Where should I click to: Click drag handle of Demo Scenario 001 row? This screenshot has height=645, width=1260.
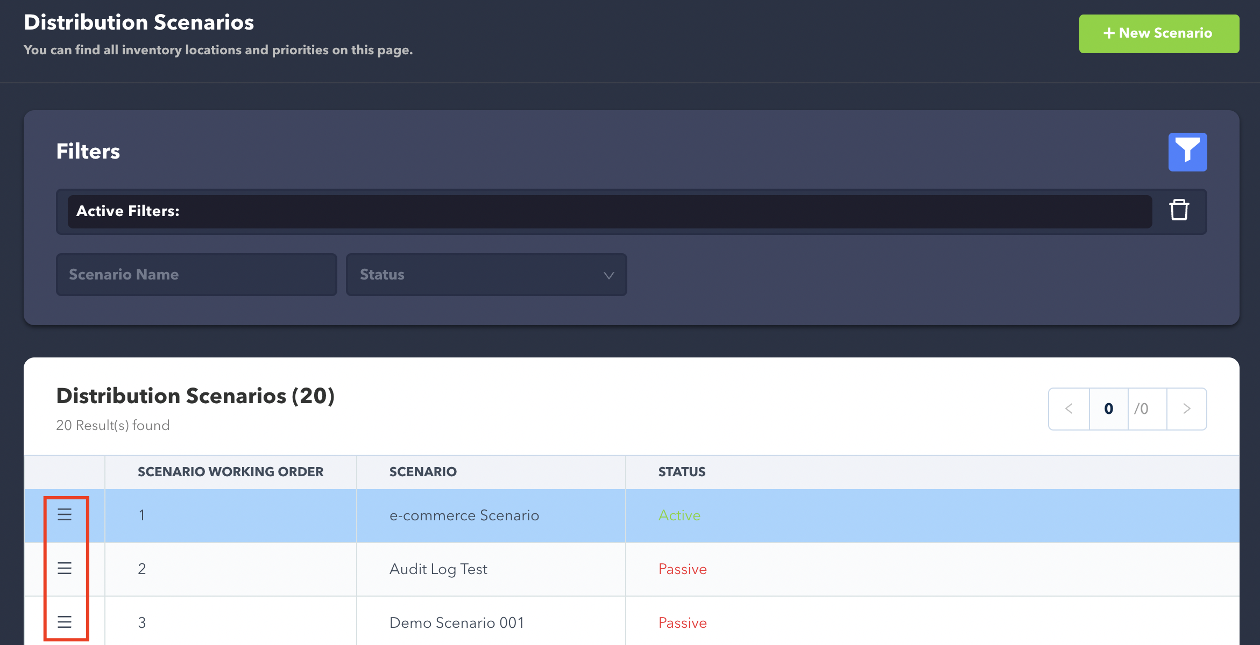pos(65,622)
